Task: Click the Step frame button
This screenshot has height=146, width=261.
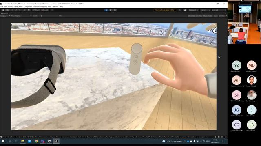Action: coord(115,10)
